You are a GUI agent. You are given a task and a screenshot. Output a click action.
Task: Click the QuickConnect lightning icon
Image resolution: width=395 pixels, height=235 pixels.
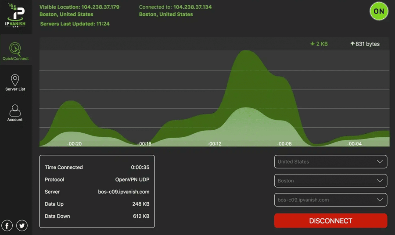point(15,49)
